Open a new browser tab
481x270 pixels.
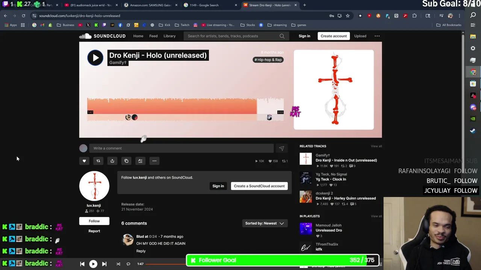(x=304, y=5)
